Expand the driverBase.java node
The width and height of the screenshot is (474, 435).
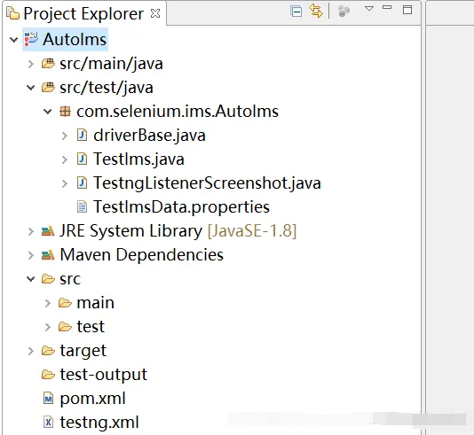pyautogui.click(x=65, y=136)
